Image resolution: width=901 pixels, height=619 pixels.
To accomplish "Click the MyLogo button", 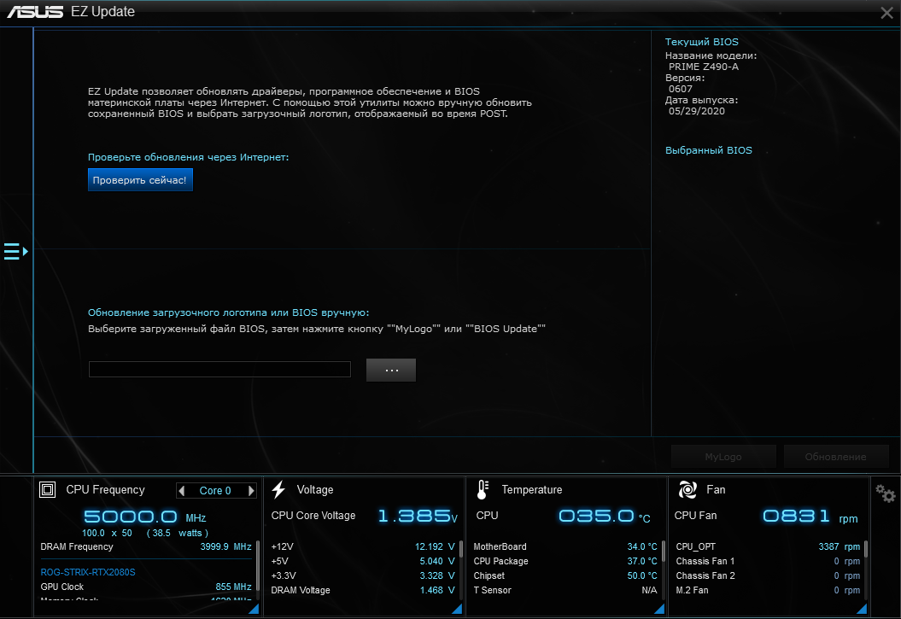I will 723,457.
